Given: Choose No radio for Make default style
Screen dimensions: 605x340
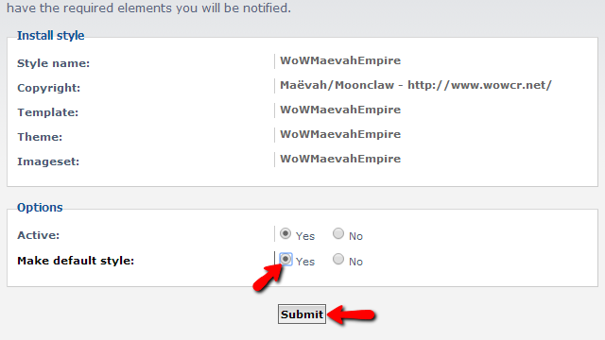Looking at the screenshot, I should click(338, 259).
